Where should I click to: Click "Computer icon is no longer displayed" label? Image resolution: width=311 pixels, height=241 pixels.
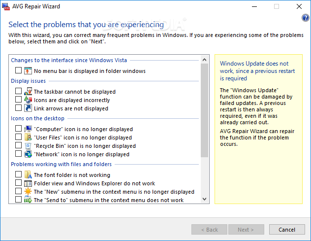tap(83, 129)
